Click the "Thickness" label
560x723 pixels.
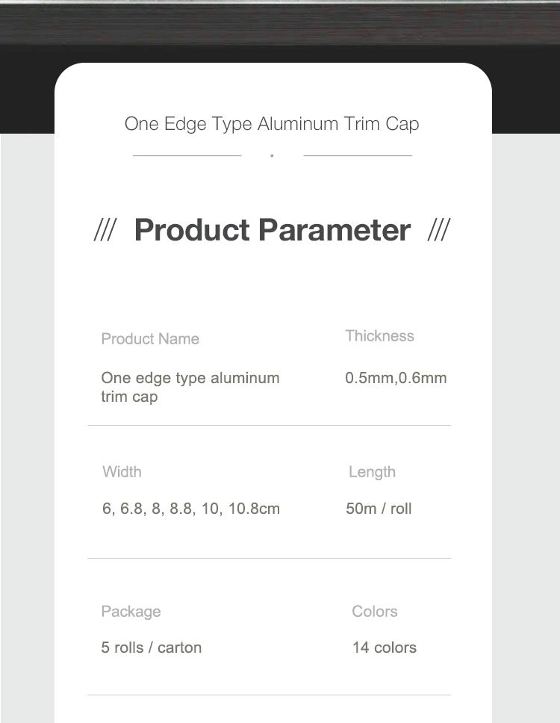(x=379, y=336)
